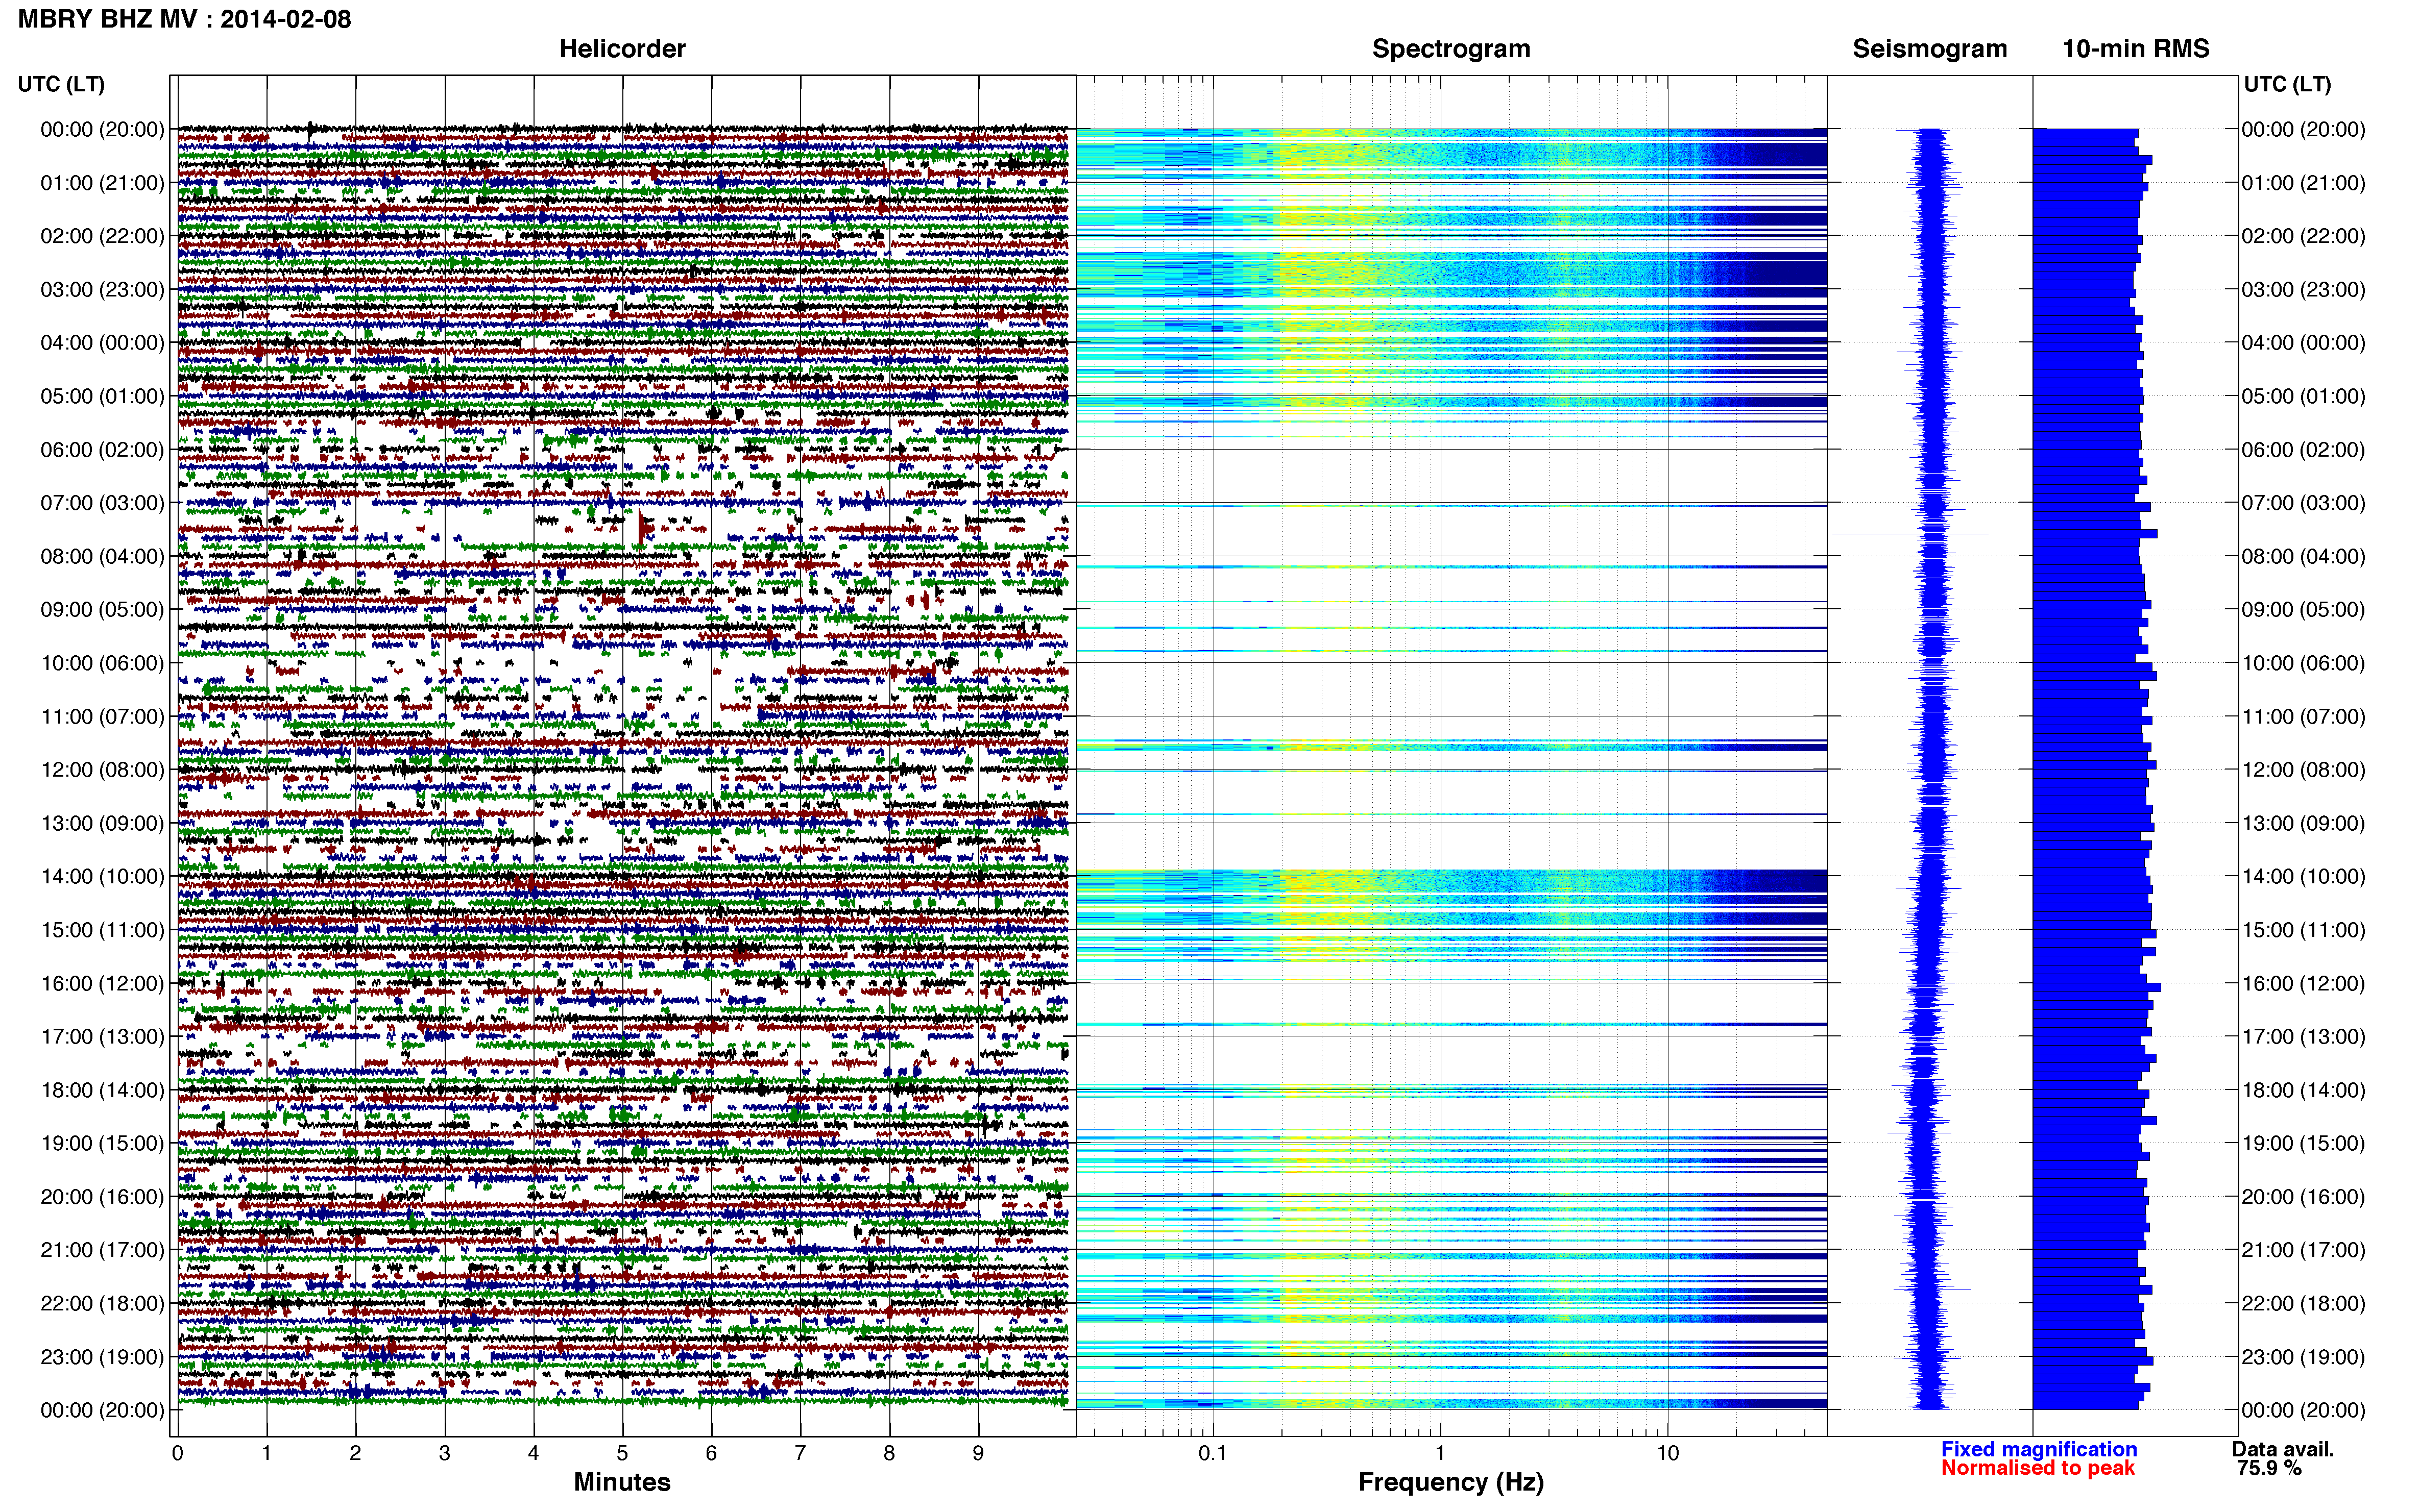
Task: Click right-axis time label 18:00 (14:00)
Action: (2303, 1090)
